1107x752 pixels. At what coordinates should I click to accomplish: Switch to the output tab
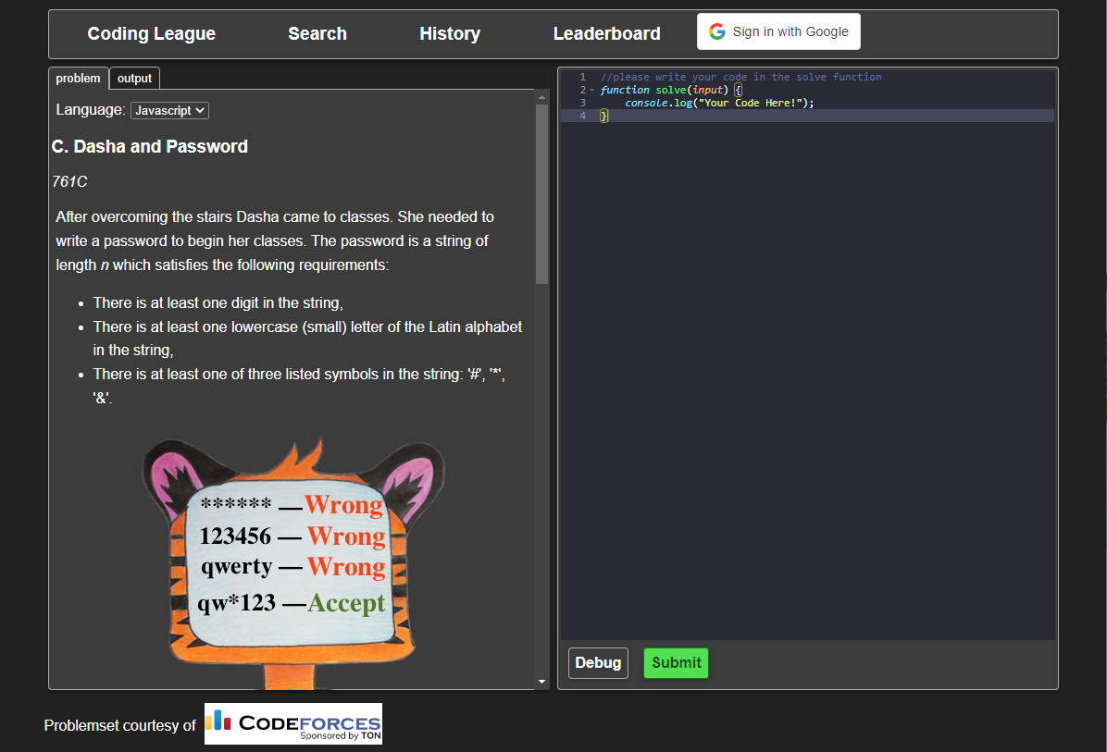tap(134, 79)
